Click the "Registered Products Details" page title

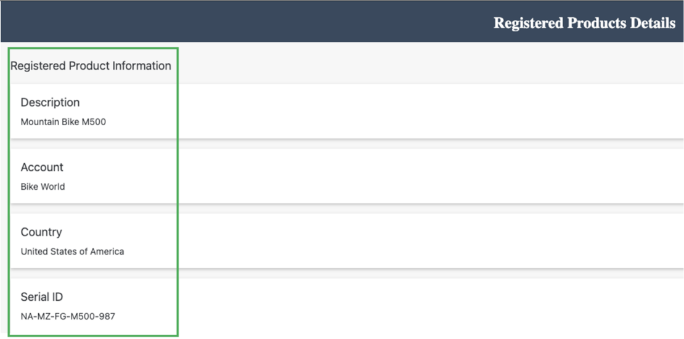pyautogui.click(x=584, y=23)
